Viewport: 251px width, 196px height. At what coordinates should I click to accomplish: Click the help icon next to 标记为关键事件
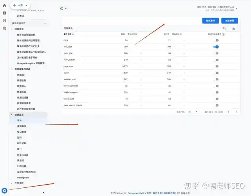point(223,34)
